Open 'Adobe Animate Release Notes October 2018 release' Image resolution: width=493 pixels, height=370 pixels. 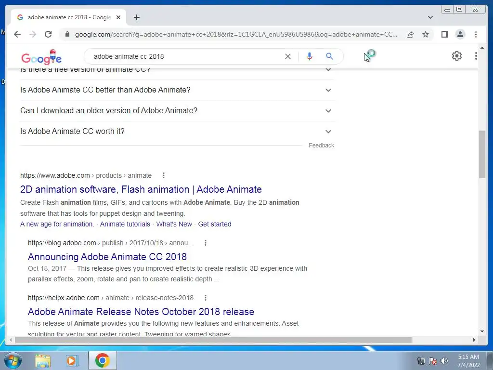click(141, 312)
